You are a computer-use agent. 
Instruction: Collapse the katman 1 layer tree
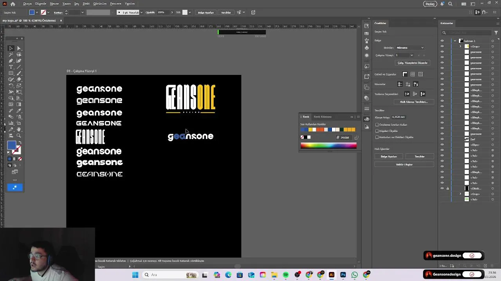(455, 41)
